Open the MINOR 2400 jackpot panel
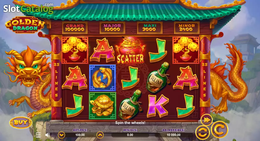 pos(186,28)
